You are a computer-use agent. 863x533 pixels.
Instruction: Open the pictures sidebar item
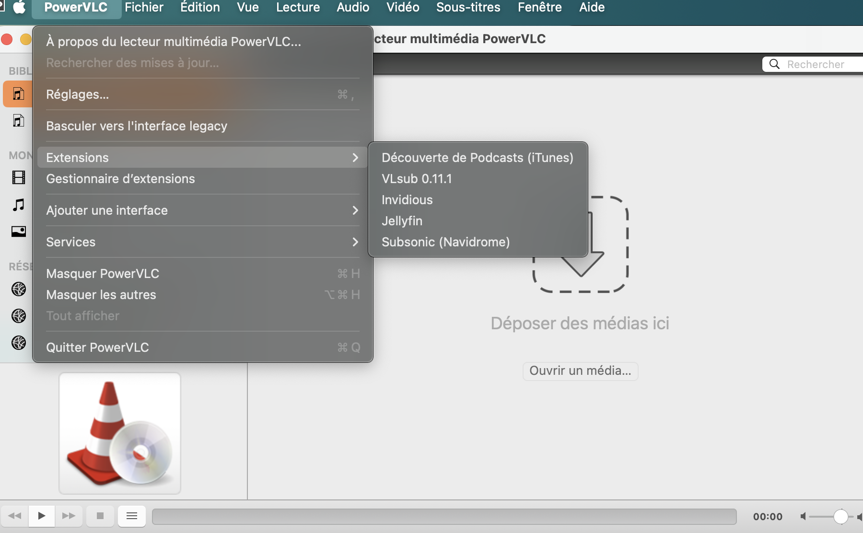pos(19,232)
